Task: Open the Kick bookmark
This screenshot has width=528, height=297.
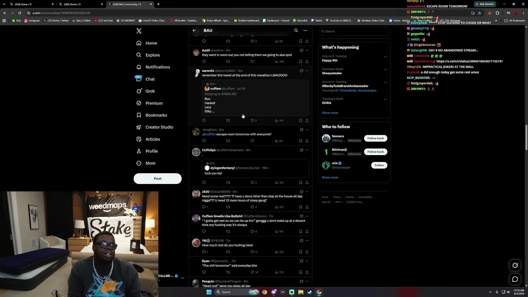Action: (x=16, y=21)
